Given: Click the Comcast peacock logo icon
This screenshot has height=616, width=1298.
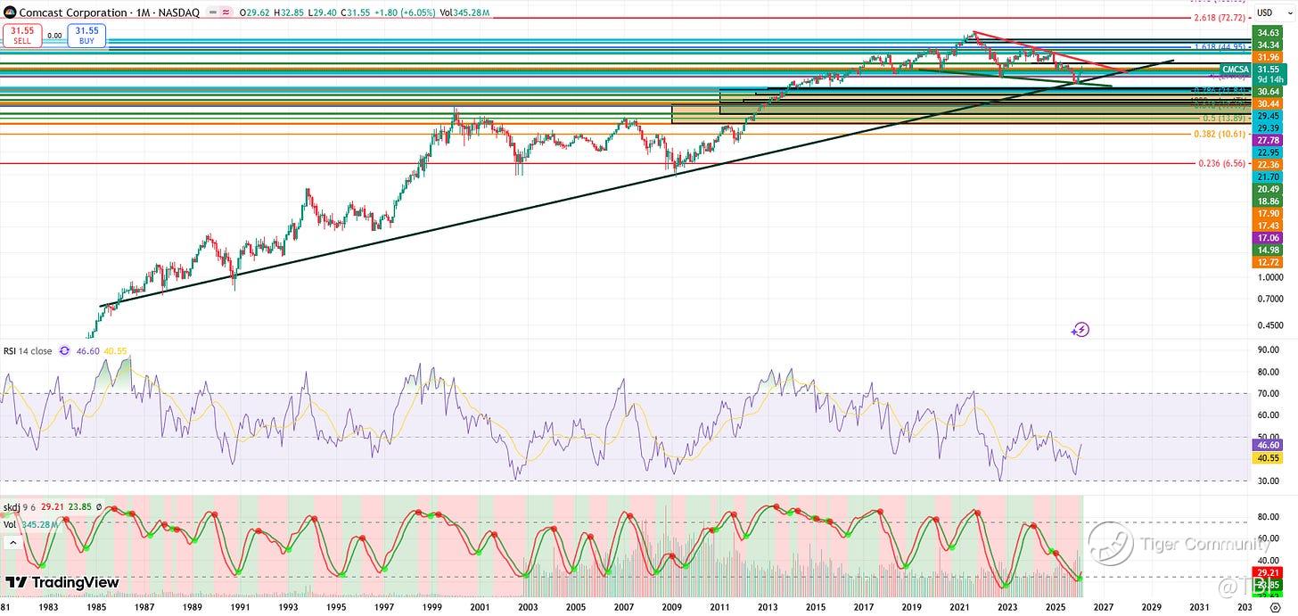Looking at the screenshot, I should (9, 13).
